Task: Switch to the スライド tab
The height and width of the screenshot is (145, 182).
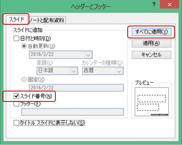Action: point(16,20)
